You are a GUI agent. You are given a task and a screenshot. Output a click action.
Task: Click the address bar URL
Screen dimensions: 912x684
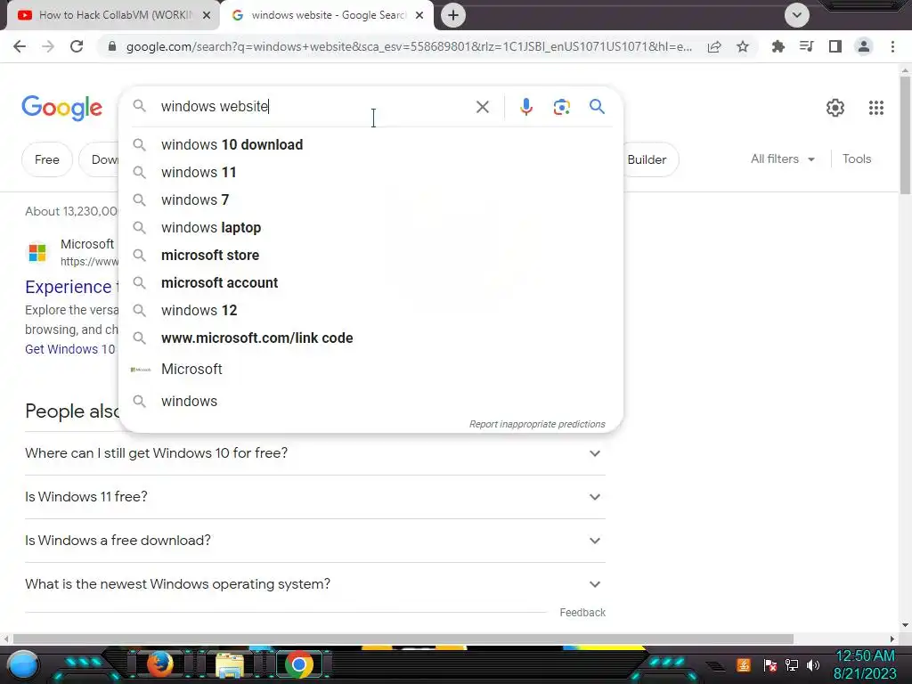tap(409, 46)
